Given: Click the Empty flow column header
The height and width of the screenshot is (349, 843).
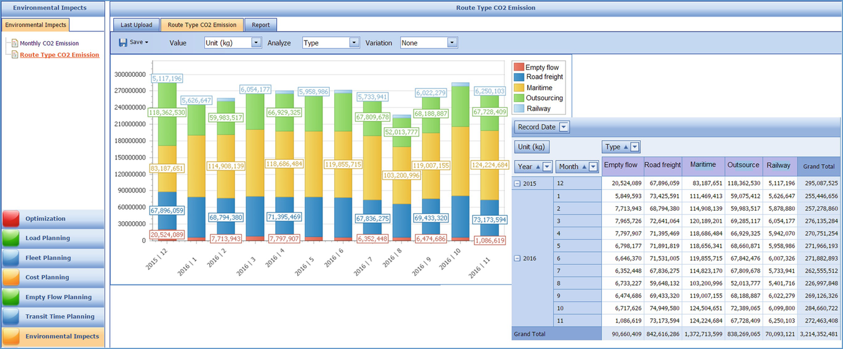Looking at the screenshot, I should tap(621, 165).
